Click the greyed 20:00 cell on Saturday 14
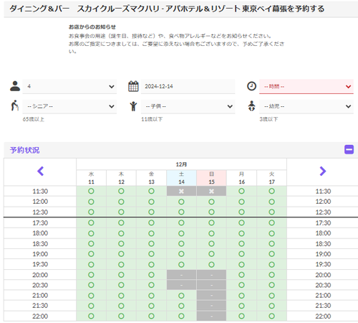Screen dimensions: 358x323 (181, 275)
